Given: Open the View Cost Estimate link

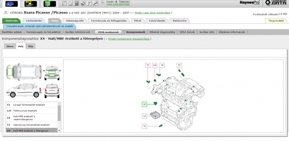Looking at the screenshot, I should point(118,4).
